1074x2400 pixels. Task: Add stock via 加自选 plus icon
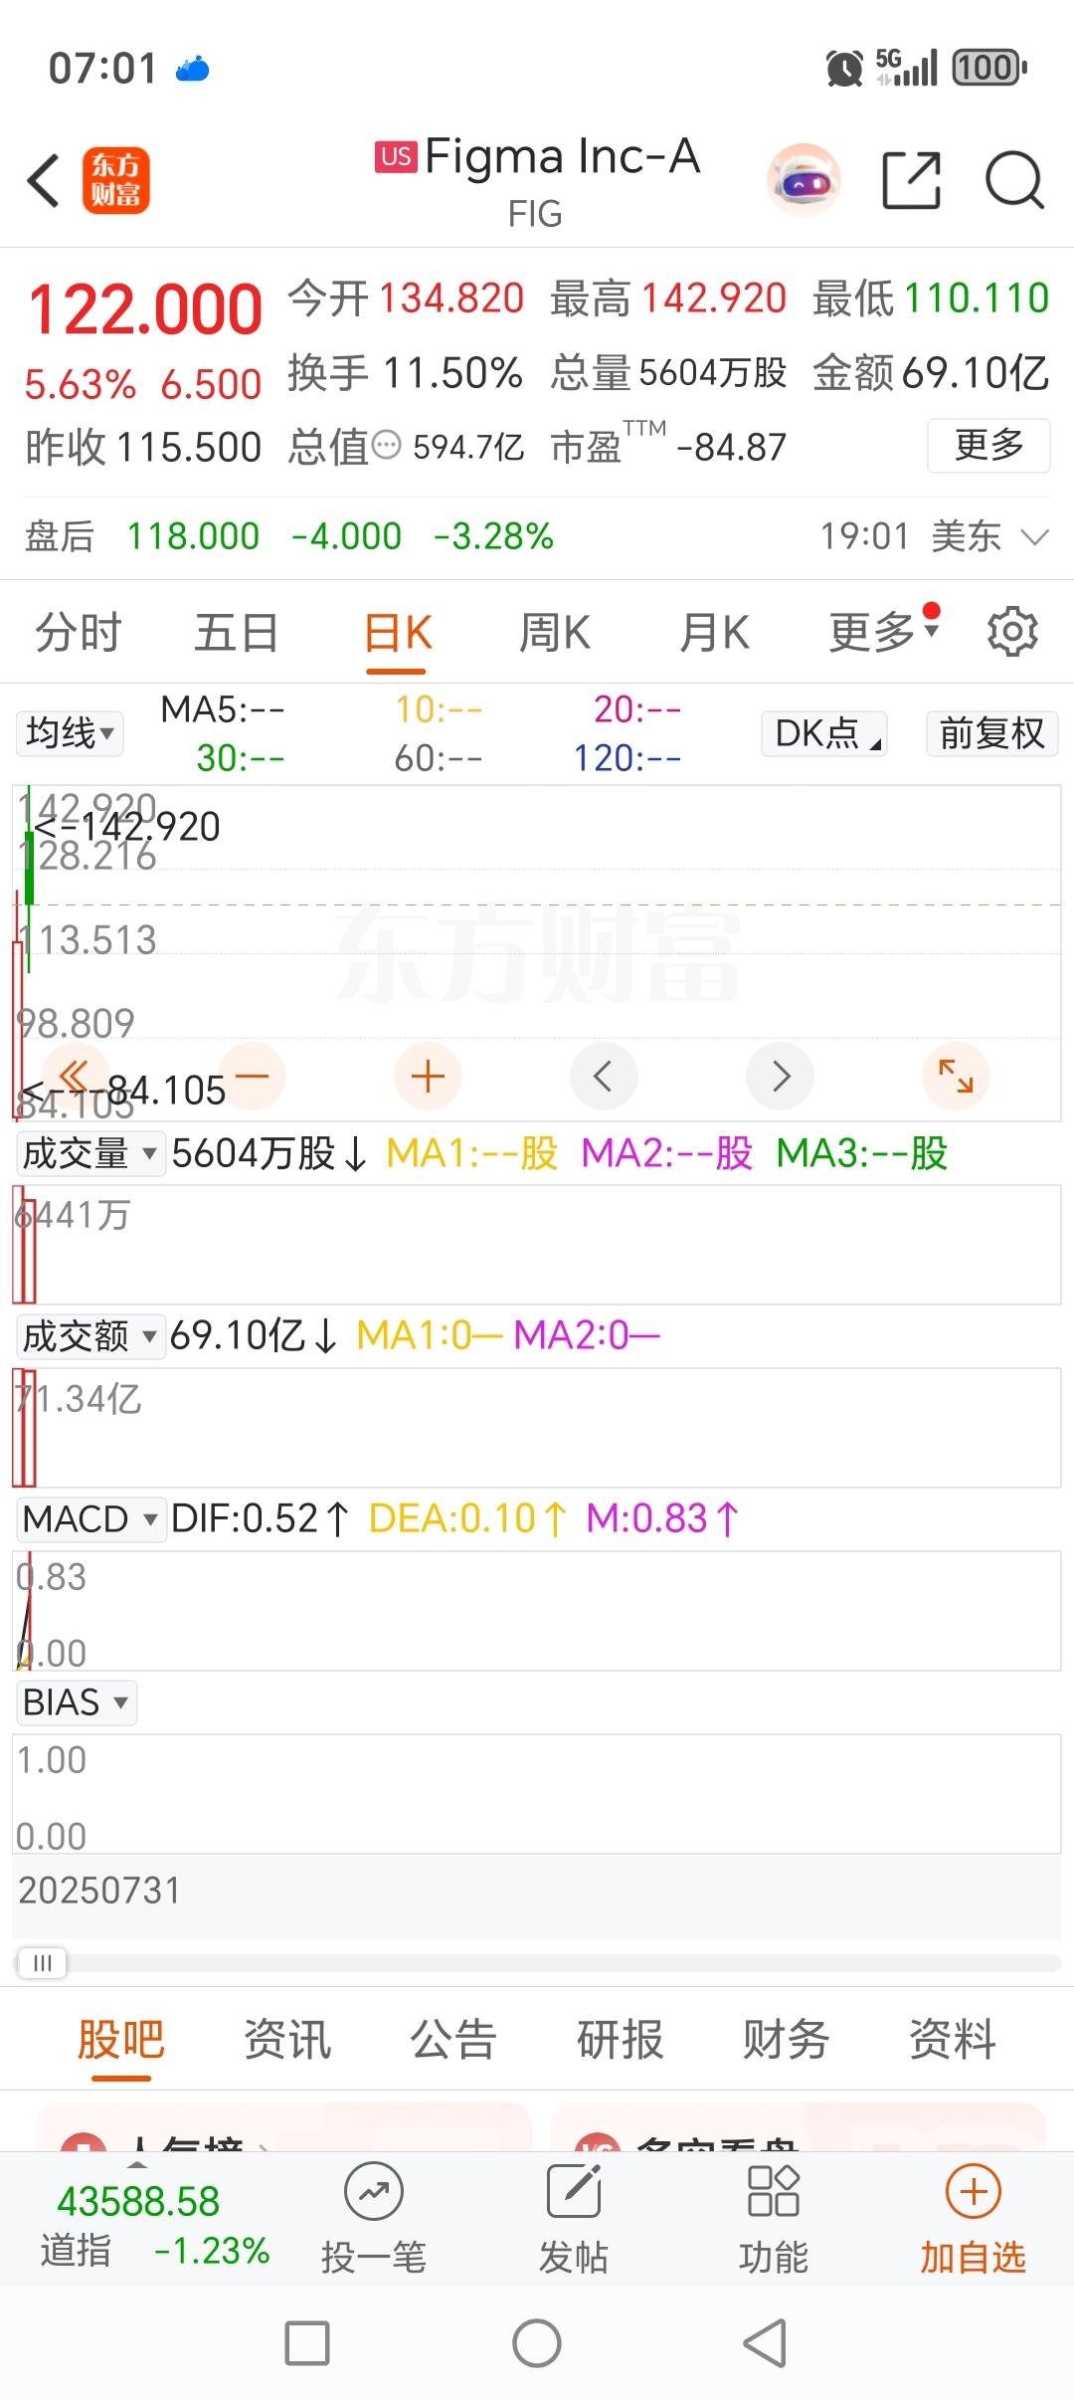point(973,2191)
